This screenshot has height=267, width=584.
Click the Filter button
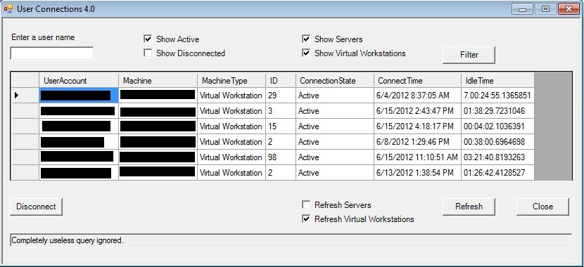pos(469,55)
